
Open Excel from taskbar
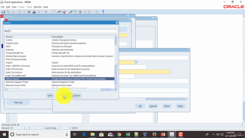128,135
